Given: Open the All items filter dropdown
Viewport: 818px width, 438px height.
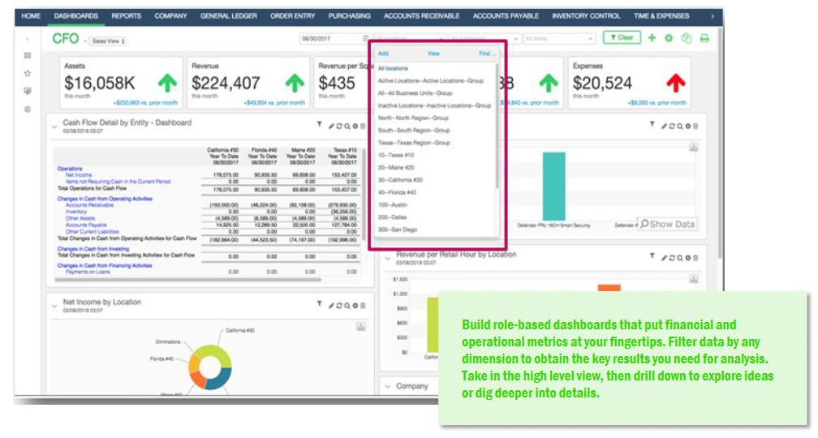Looking at the screenshot, I should 559,39.
